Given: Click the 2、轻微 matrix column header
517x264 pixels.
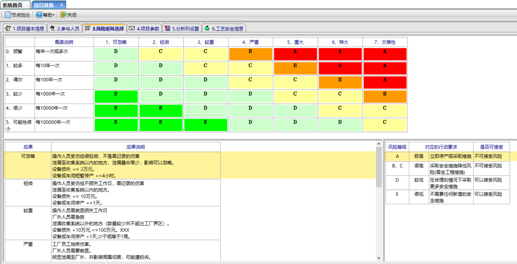Looking at the screenshot, I should (x=161, y=42).
